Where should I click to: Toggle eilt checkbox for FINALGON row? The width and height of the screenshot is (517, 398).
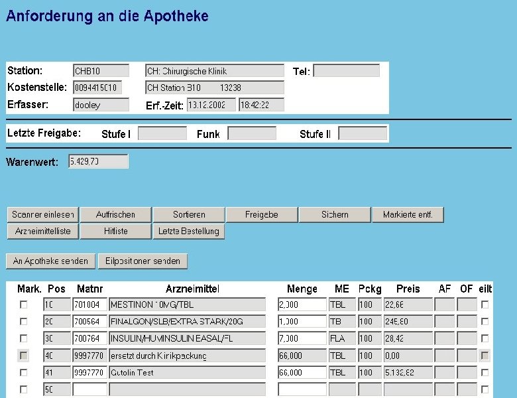[485, 322]
